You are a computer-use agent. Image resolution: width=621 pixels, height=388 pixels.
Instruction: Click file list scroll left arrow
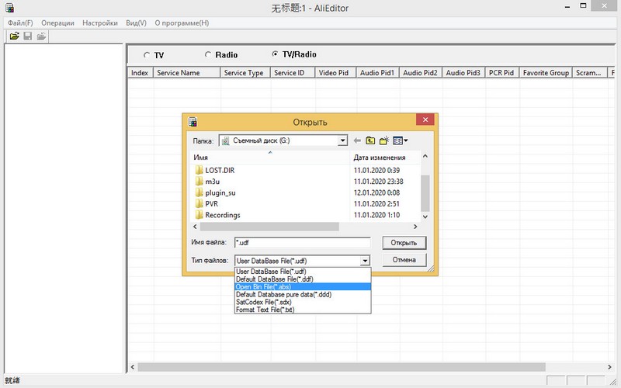(195, 227)
